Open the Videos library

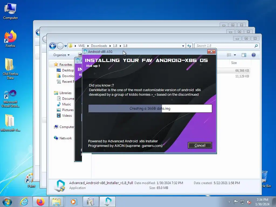[67, 115]
